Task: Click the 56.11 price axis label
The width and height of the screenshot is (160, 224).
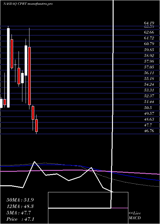Action: tap(149, 73)
